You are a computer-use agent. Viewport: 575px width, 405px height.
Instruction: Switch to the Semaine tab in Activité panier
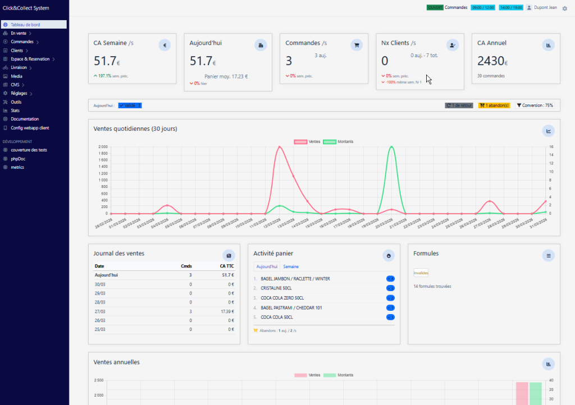coord(290,266)
